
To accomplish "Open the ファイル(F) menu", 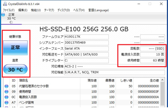I will pyautogui.click(x=9, y=10).
